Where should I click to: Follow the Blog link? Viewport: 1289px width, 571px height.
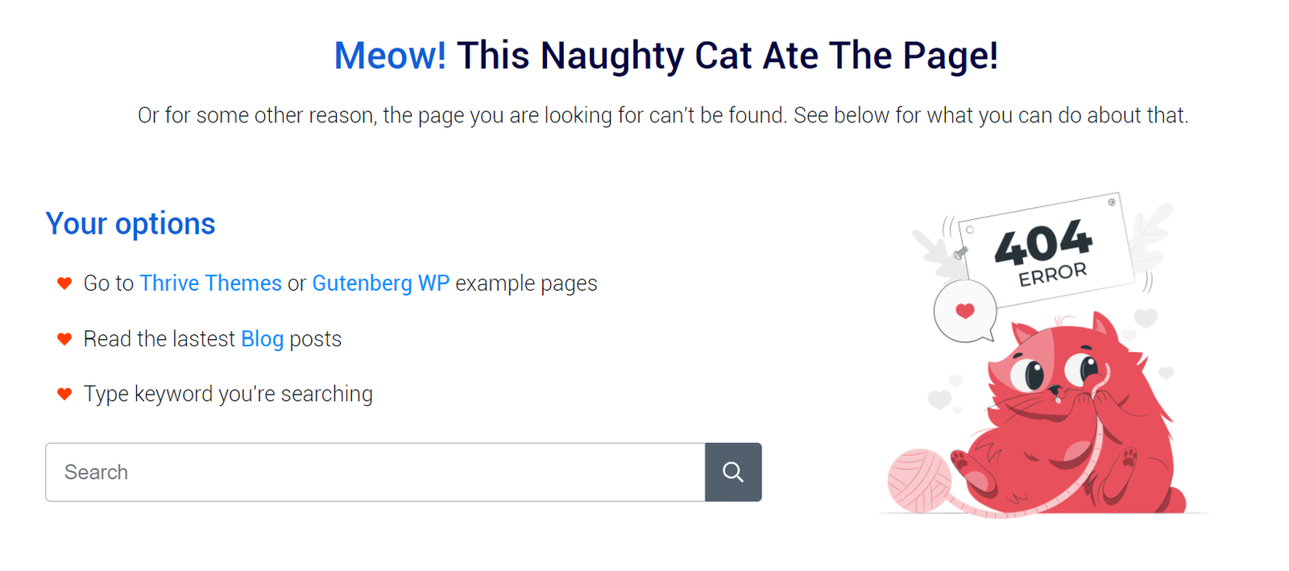click(262, 339)
